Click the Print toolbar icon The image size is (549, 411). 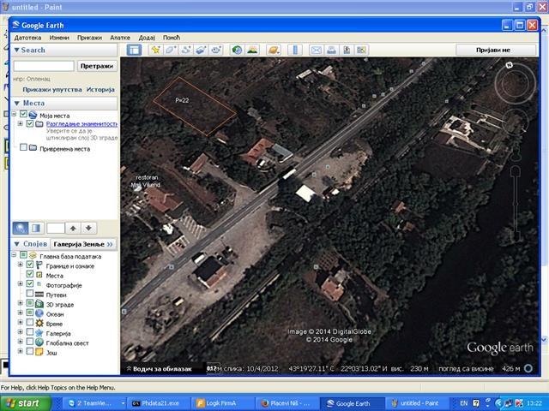(x=331, y=50)
